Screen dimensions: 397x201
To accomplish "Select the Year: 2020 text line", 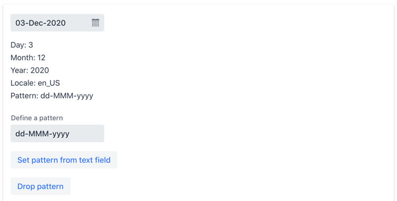I will [x=29, y=71].
